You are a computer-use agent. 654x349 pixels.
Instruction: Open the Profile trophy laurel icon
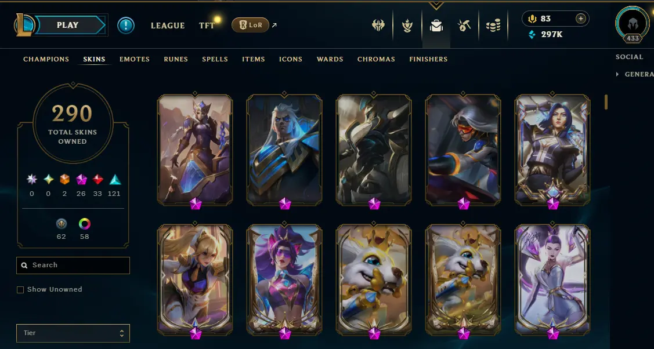coord(407,26)
